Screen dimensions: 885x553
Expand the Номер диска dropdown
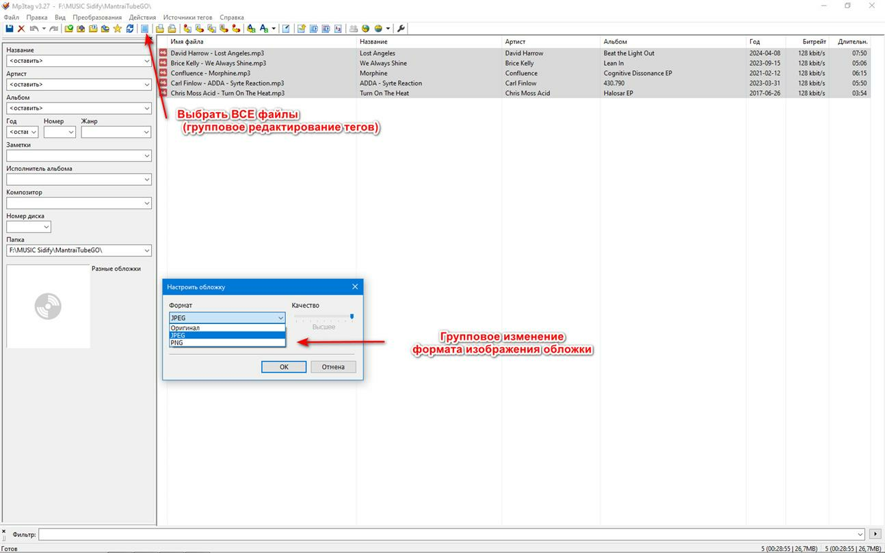[47, 227]
